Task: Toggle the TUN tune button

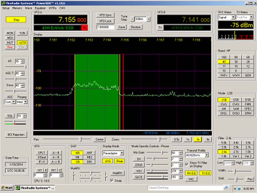Action: click(x=22, y=33)
